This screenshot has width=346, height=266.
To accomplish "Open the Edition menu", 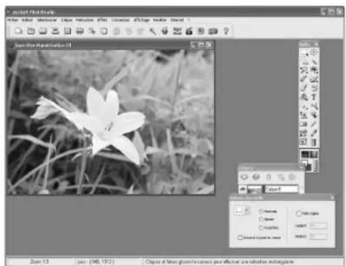I will [27, 20].
